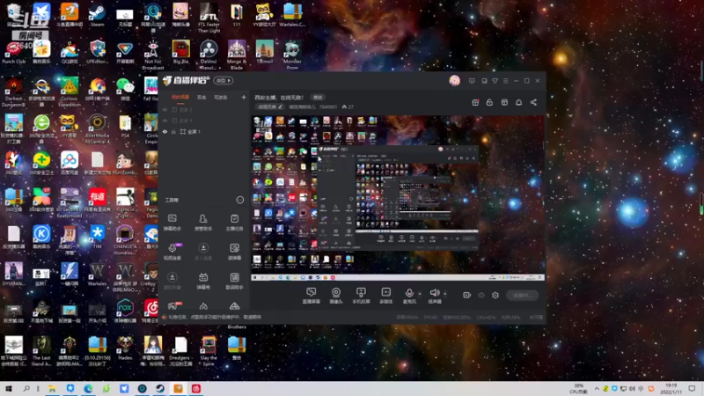Click the room number 7640691
704x396 pixels.
point(328,106)
